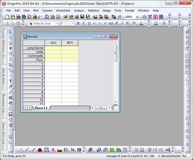This screenshot has height=160, width=193.
Task: Open the Window menu
Action: [143, 11]
